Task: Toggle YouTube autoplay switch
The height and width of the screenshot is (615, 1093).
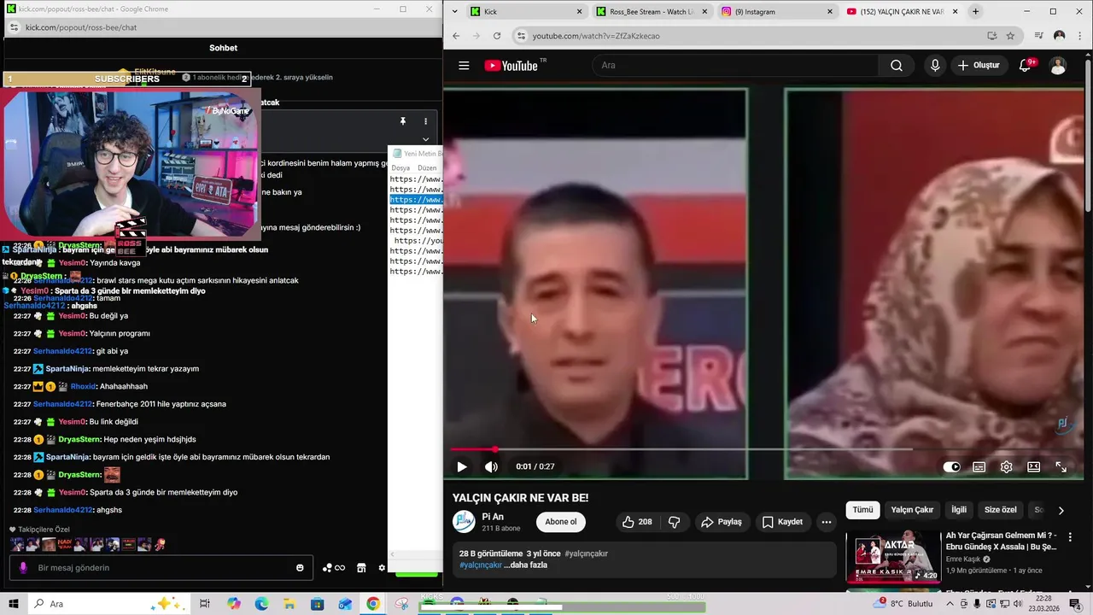Action: click(951, 466)
